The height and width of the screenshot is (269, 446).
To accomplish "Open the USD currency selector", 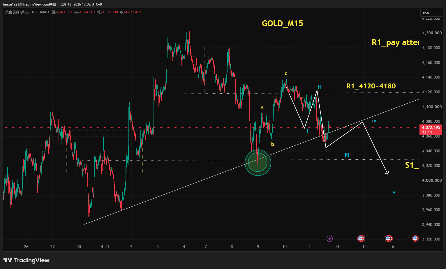I will pos(431,13).
